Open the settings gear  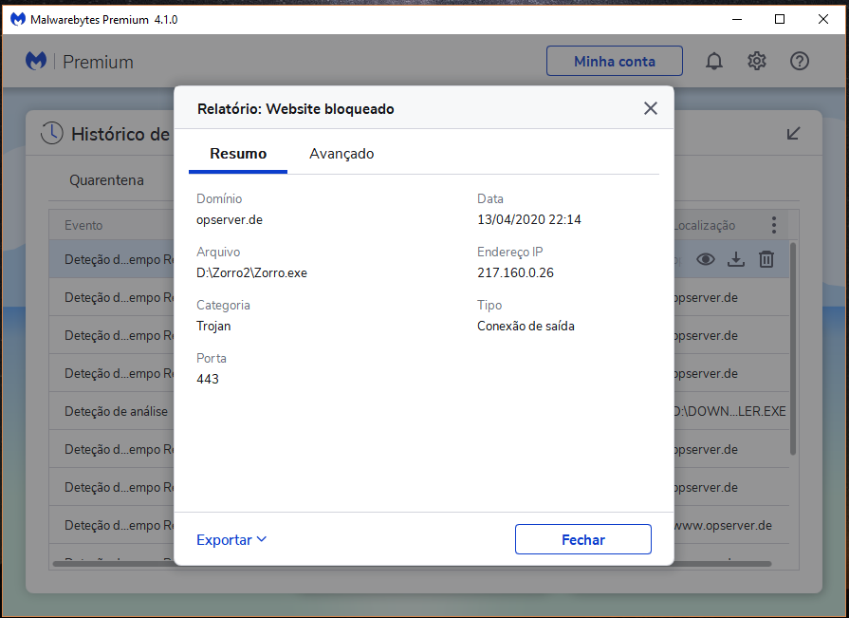click(757, 61)
